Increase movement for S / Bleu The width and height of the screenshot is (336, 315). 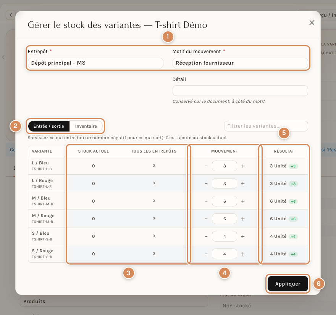pos(243,236)
